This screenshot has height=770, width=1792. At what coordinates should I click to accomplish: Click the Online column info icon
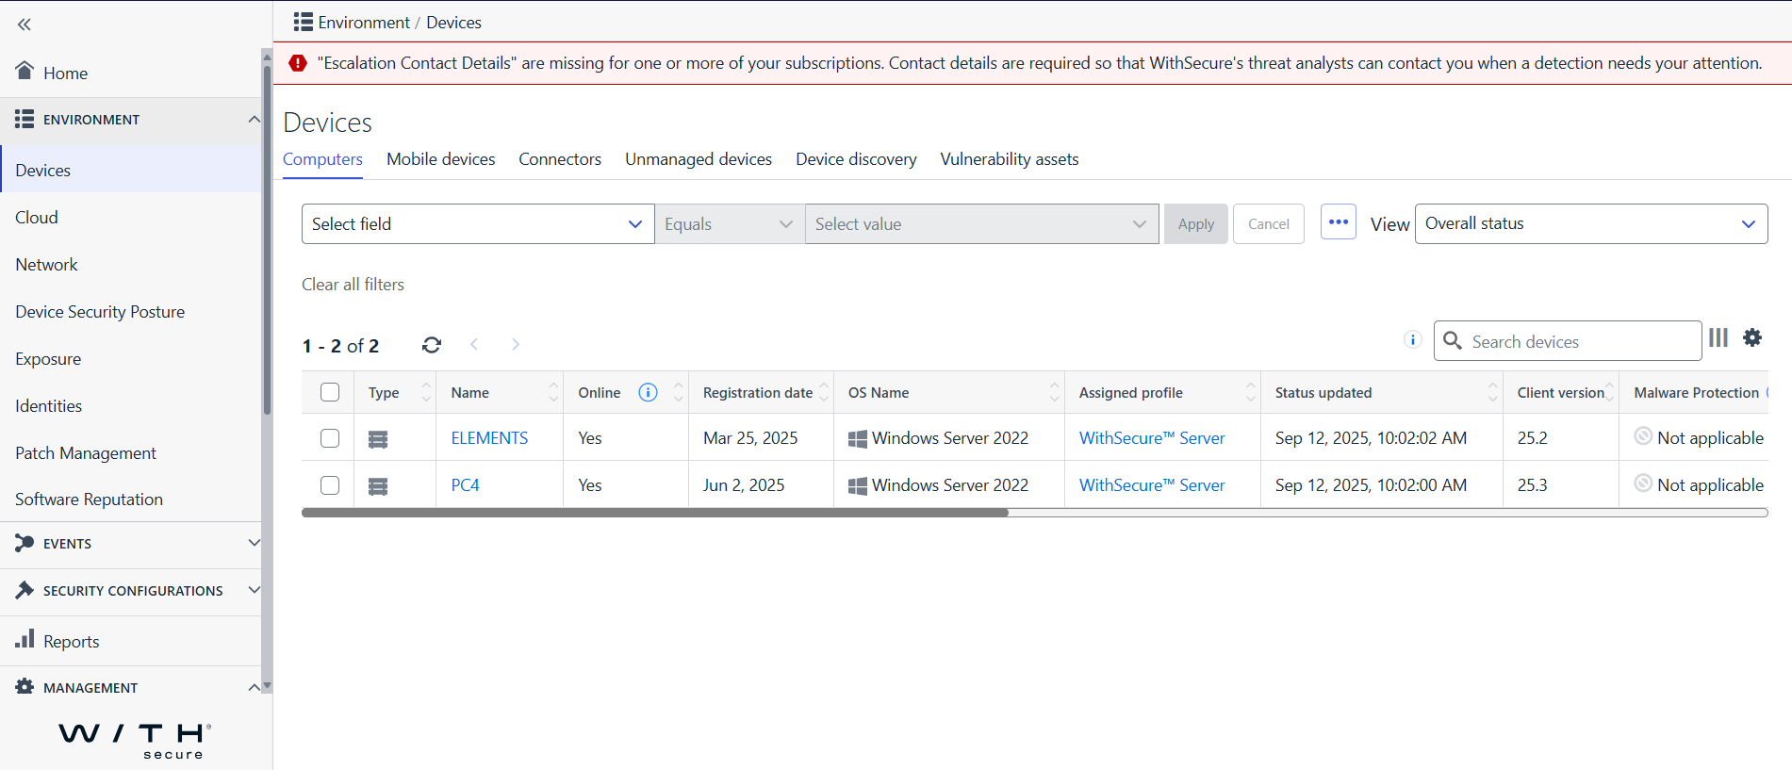[648, 392]
